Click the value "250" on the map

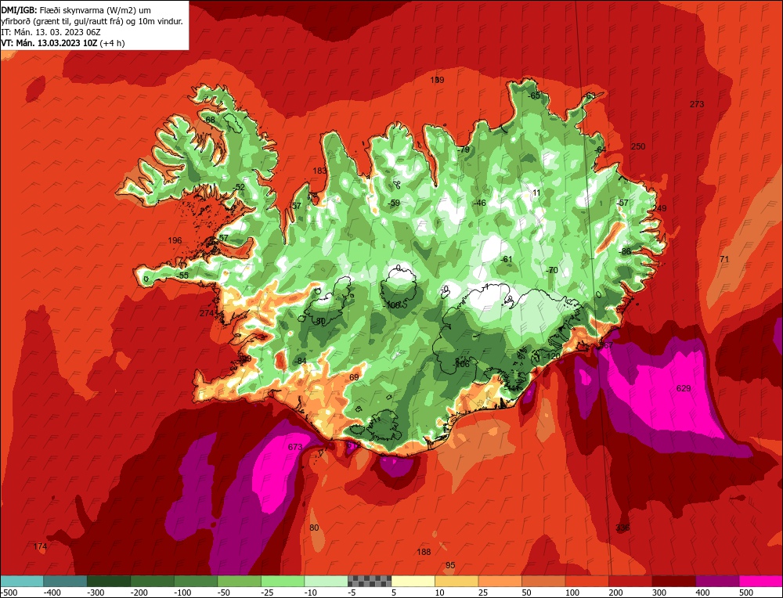coord(637,146)
